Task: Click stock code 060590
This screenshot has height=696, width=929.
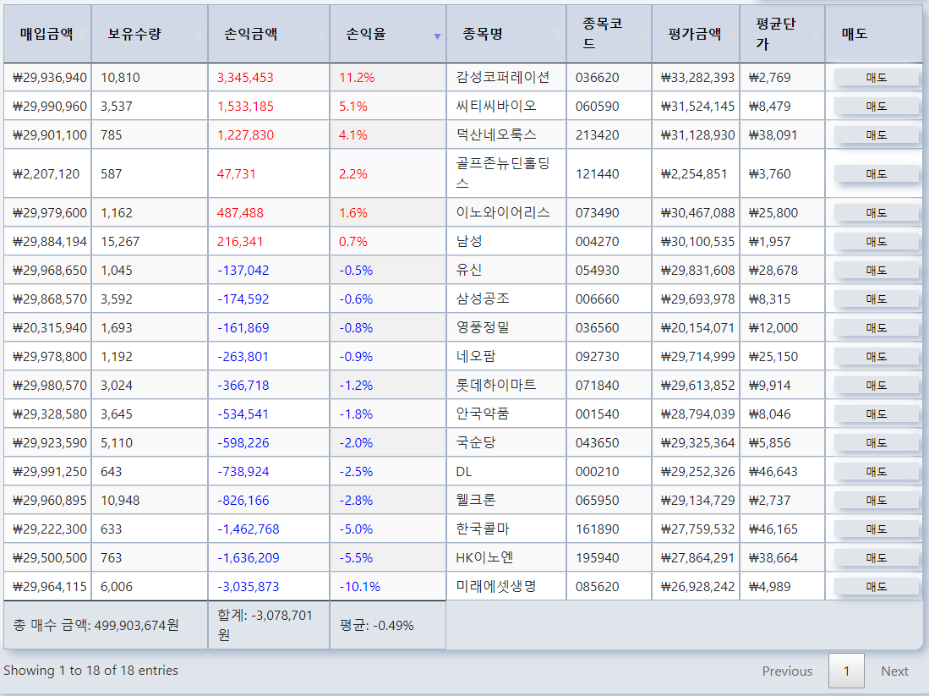Action: (x=597, y=106)
